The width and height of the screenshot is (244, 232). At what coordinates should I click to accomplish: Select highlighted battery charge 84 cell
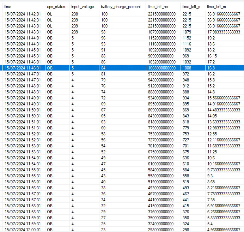tap(103, 68)
